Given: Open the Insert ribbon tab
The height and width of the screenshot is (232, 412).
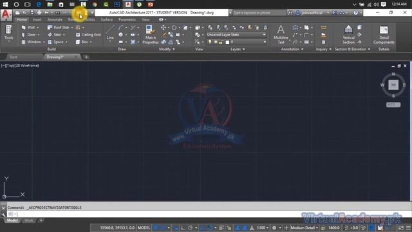Looking at the screenshot, I should (x=37, y=19).
